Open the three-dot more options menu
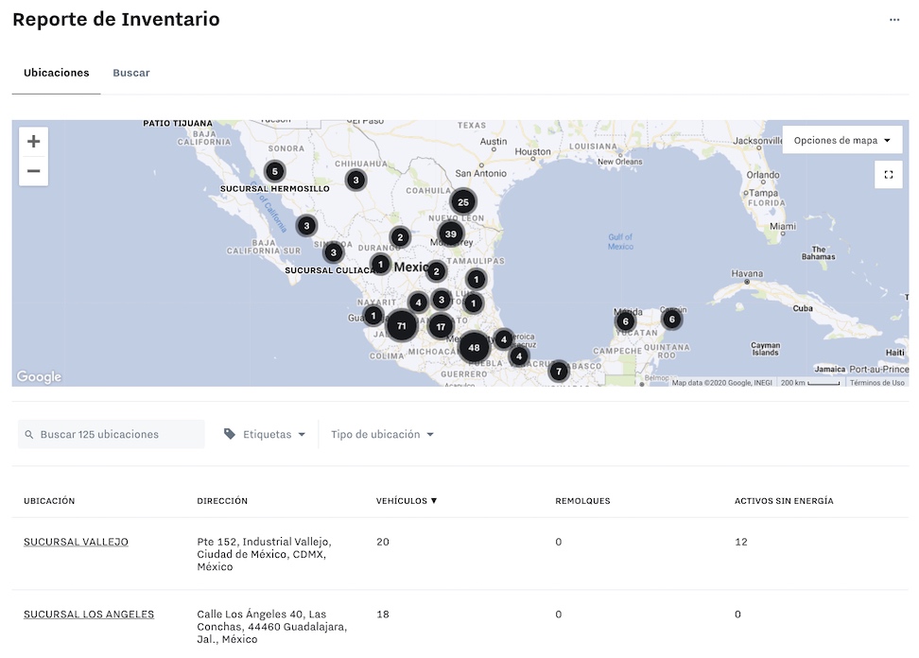The height and width of the screenshot is (658, 919). [x=893, y=19]
